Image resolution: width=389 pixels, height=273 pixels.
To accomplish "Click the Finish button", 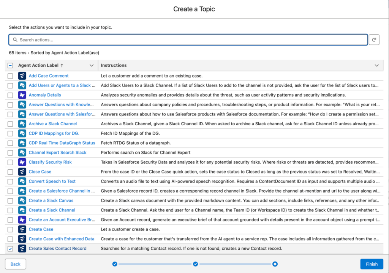I will 372,264.
